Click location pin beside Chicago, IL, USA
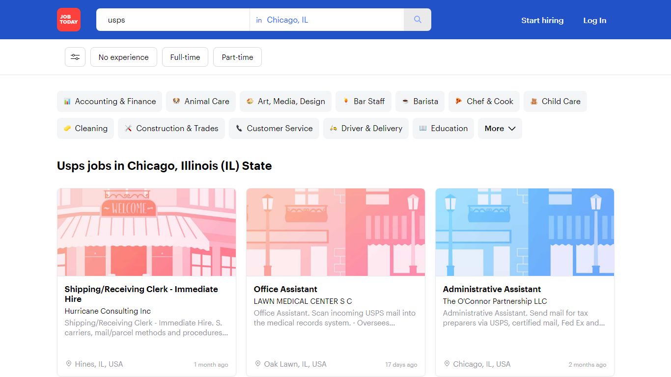671x377 pixels. click(x=447, y=364)
